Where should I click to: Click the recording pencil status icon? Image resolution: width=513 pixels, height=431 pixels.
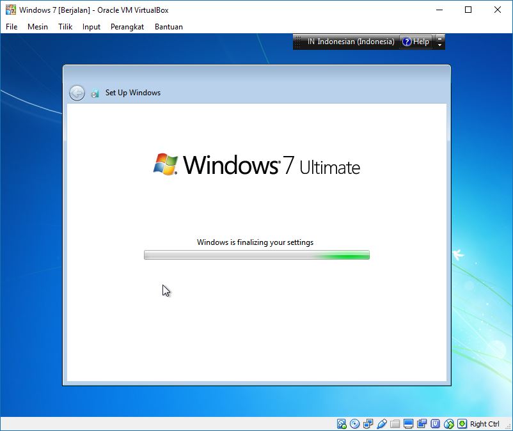pyautogui.click(x=382, y=423)
